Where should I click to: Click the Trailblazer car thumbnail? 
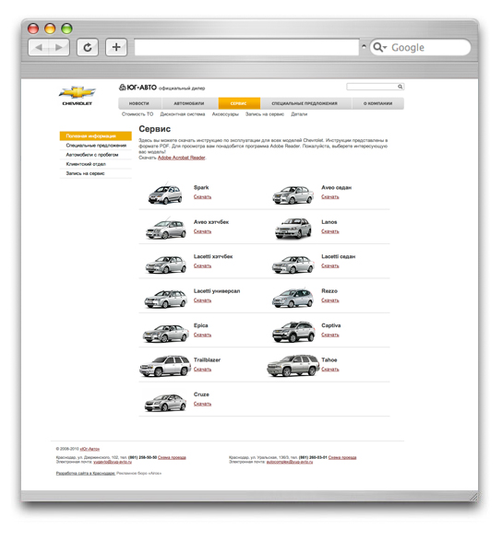[165, 366]
